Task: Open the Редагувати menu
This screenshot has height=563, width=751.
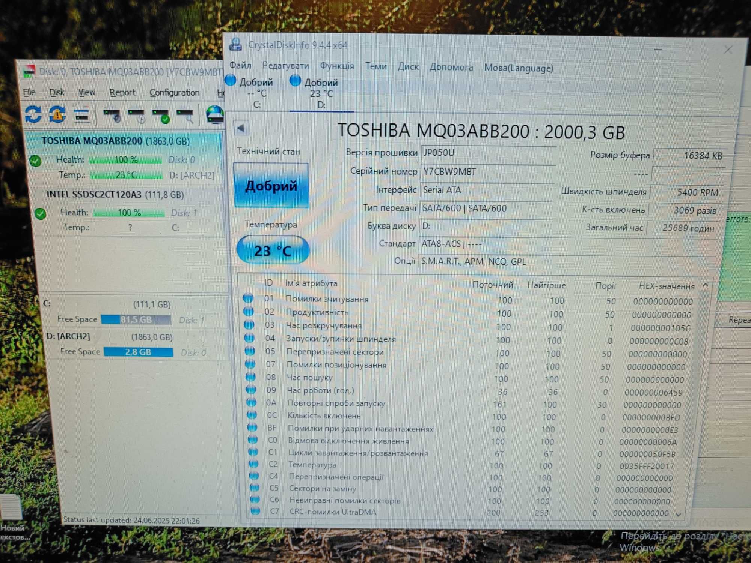Action: [286, 66]
